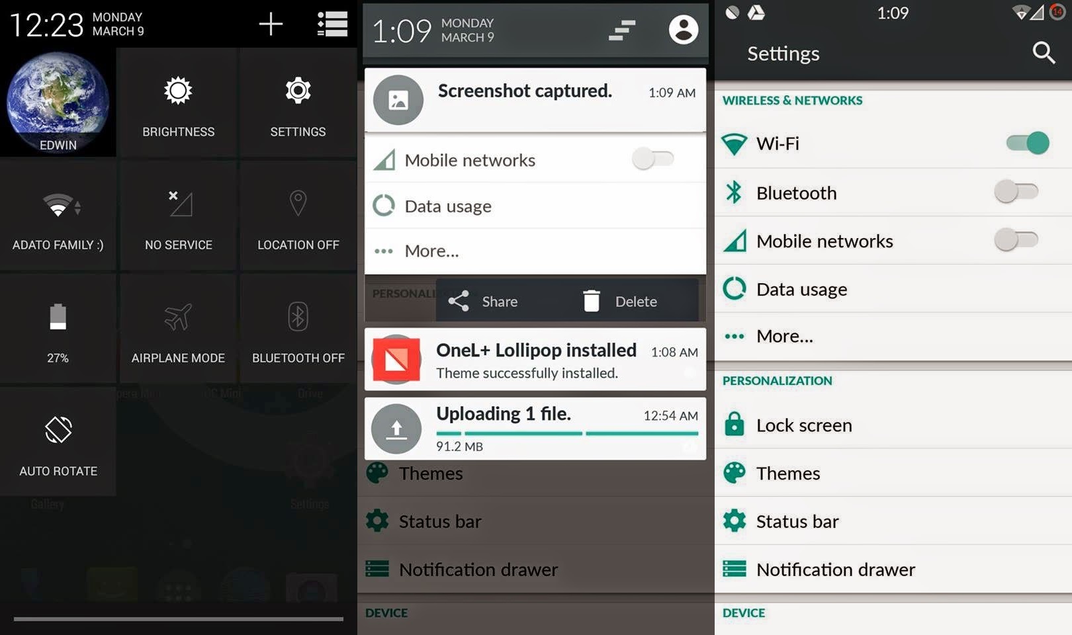Toggle the Auto Rotate tile
1072x635 pixels.
pos(58,442)
